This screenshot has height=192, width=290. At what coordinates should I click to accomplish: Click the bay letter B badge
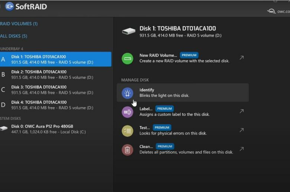point(3,75)
